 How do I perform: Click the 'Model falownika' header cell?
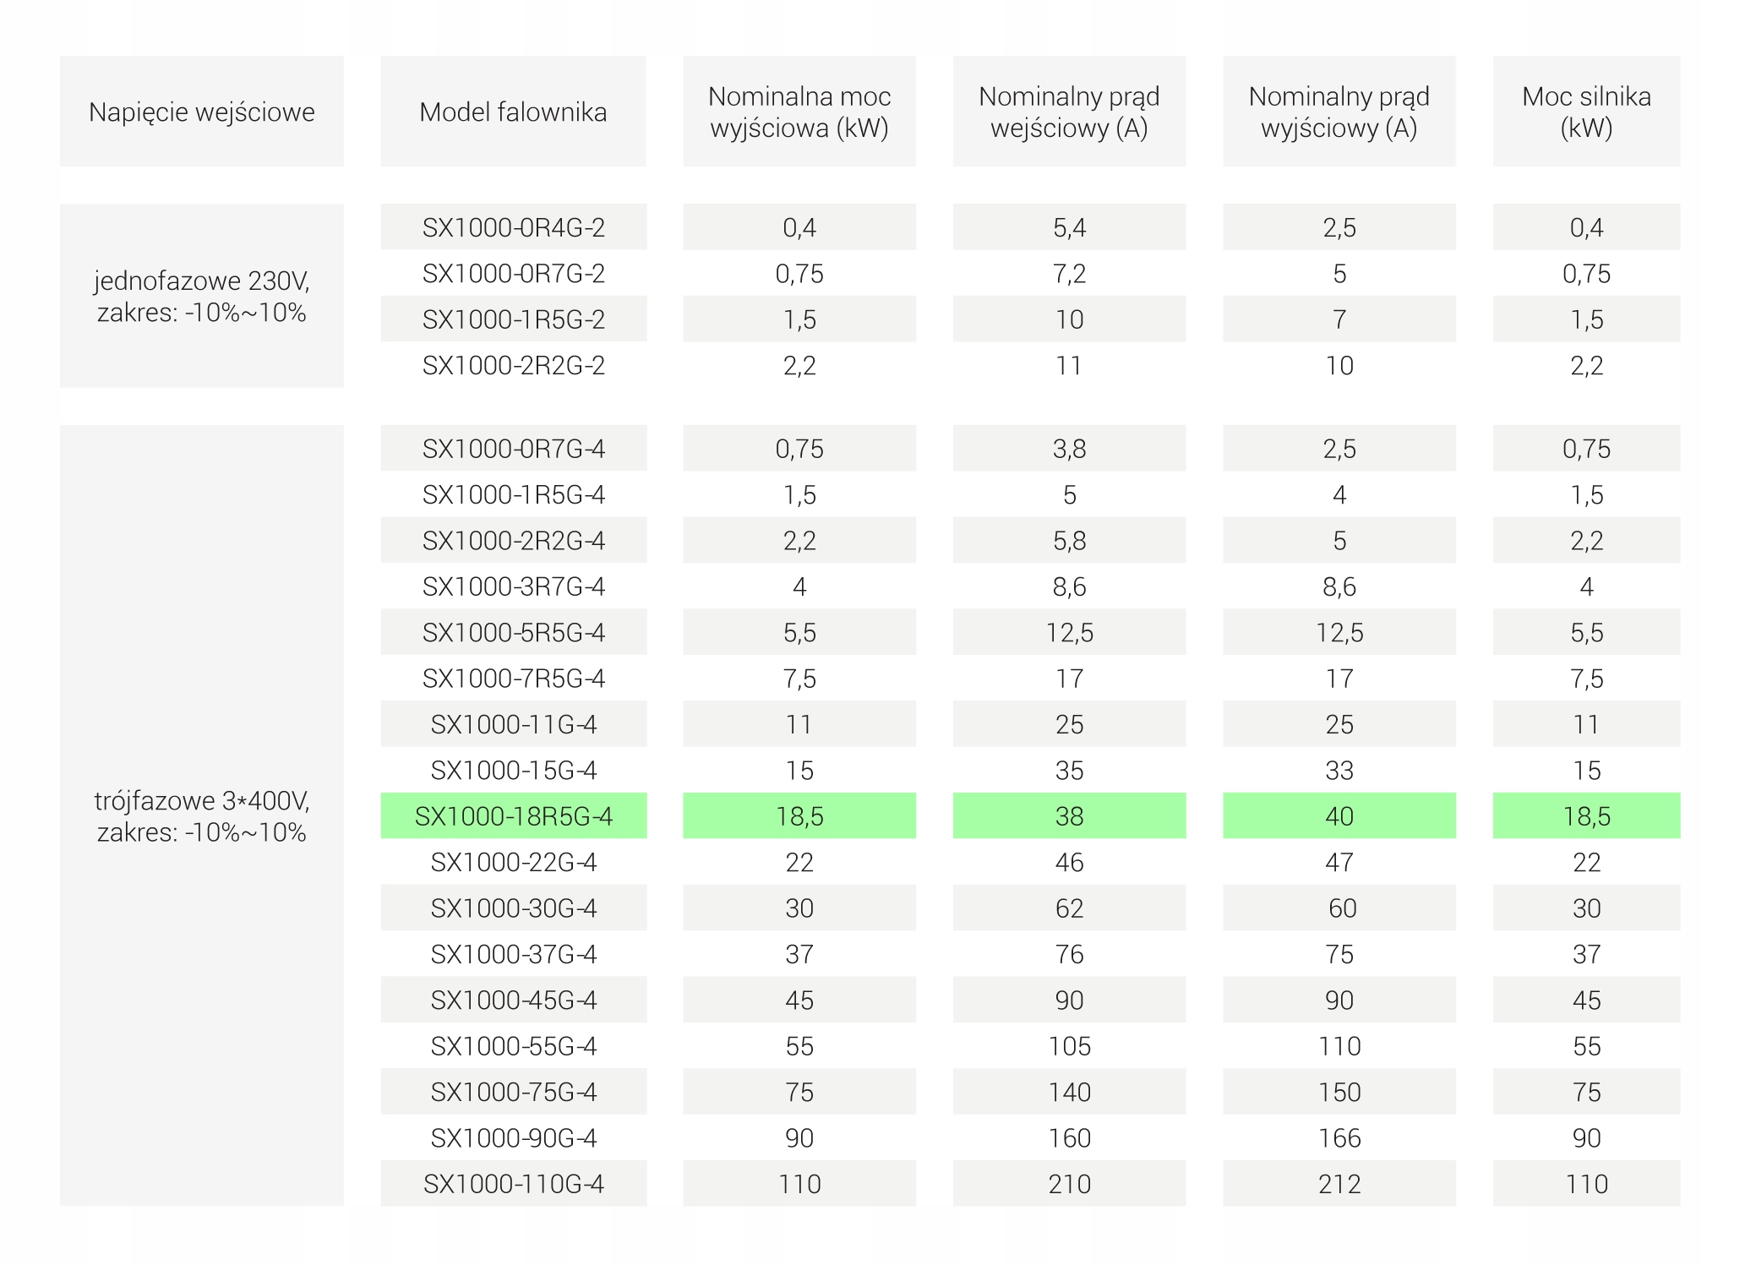point(513,112)
